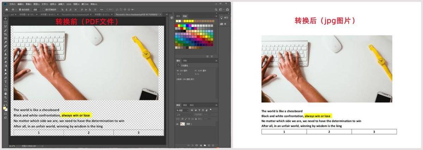
Task: Select the Move tool in toolbox
Action: point(5,19)
